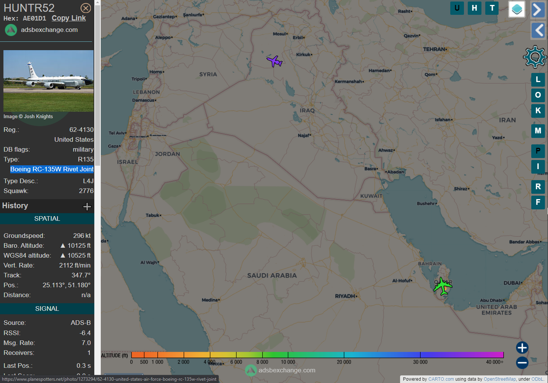Expand the History section plus icon
This screenshot has height=383, width=548.
point(87,206)
